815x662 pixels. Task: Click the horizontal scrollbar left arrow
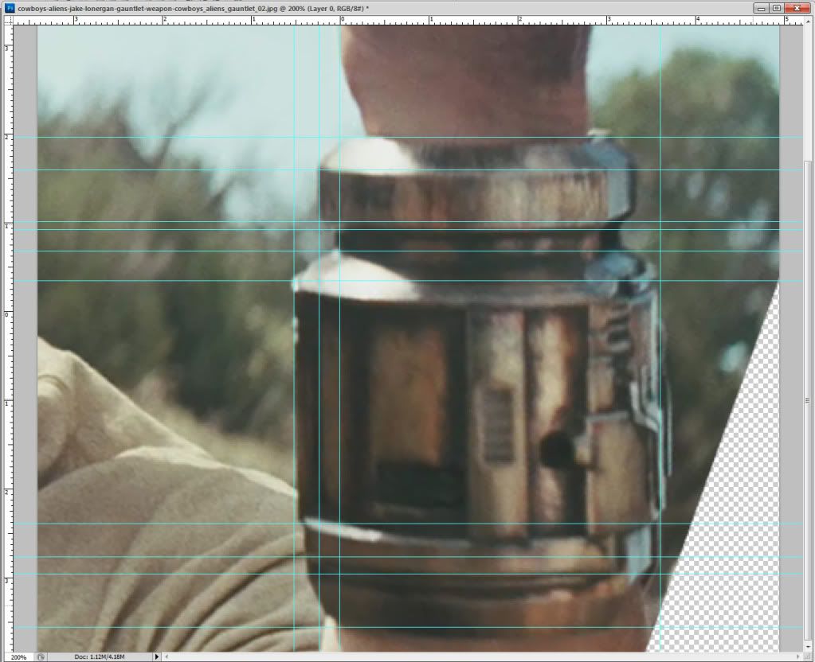[167, 656]
